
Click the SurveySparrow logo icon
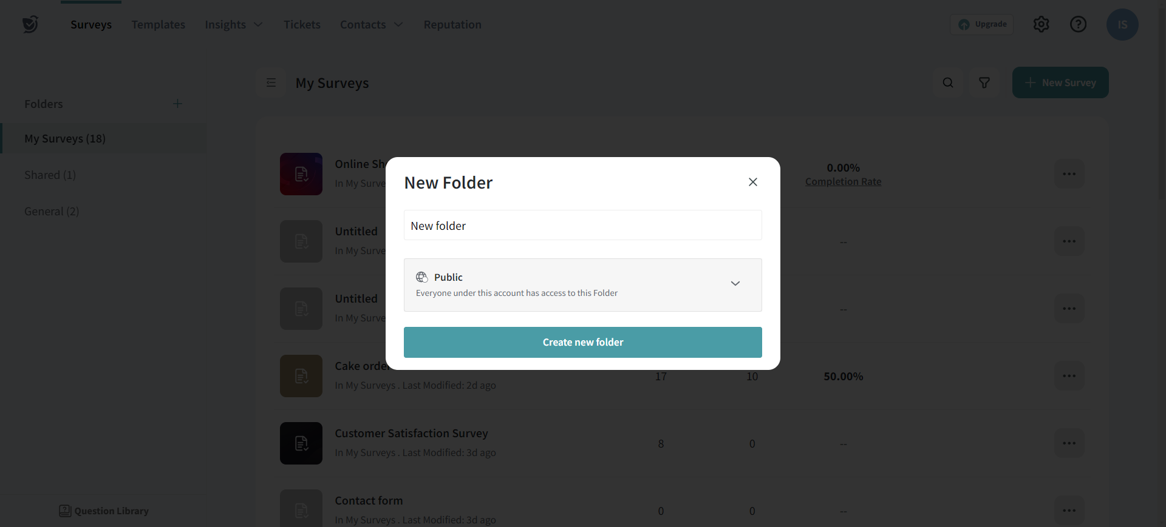(x=30, y=24)
